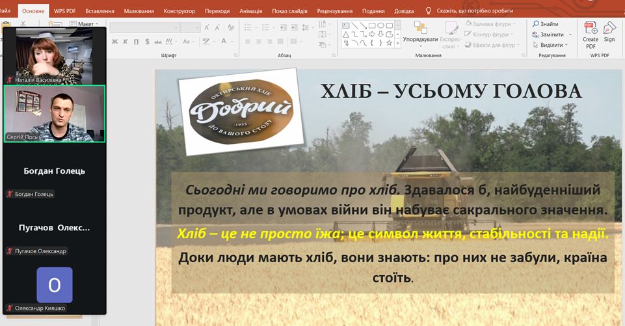The image size is (625, 326).
Task: Select Сергій's video tile in call panel
Action: 55,113
